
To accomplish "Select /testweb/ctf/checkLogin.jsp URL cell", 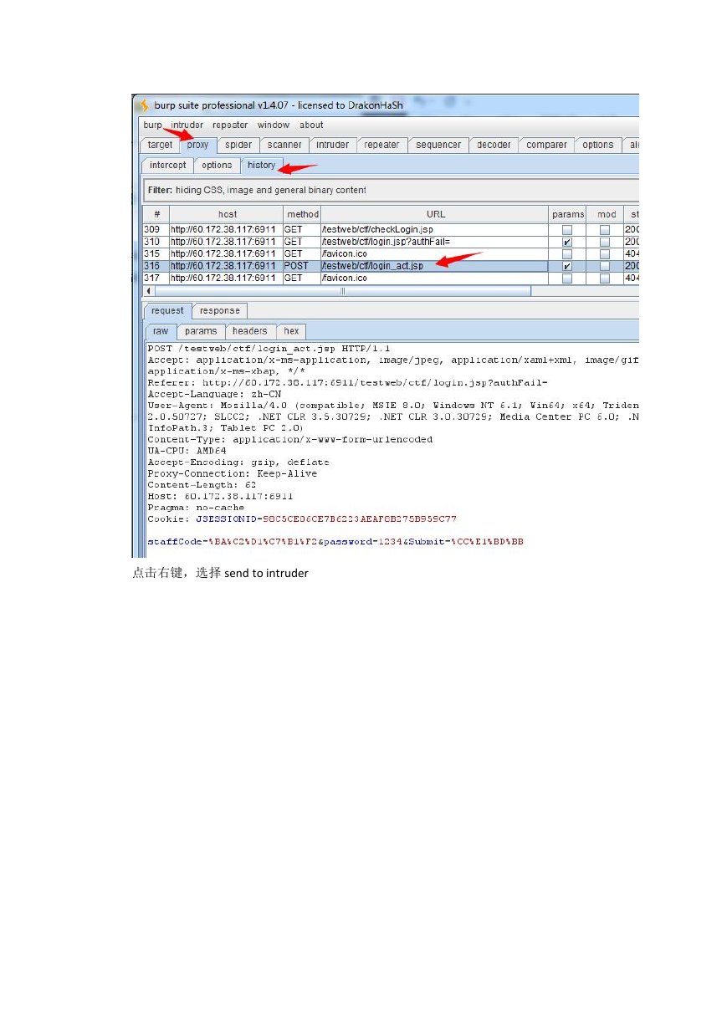I will click(435, 229).
